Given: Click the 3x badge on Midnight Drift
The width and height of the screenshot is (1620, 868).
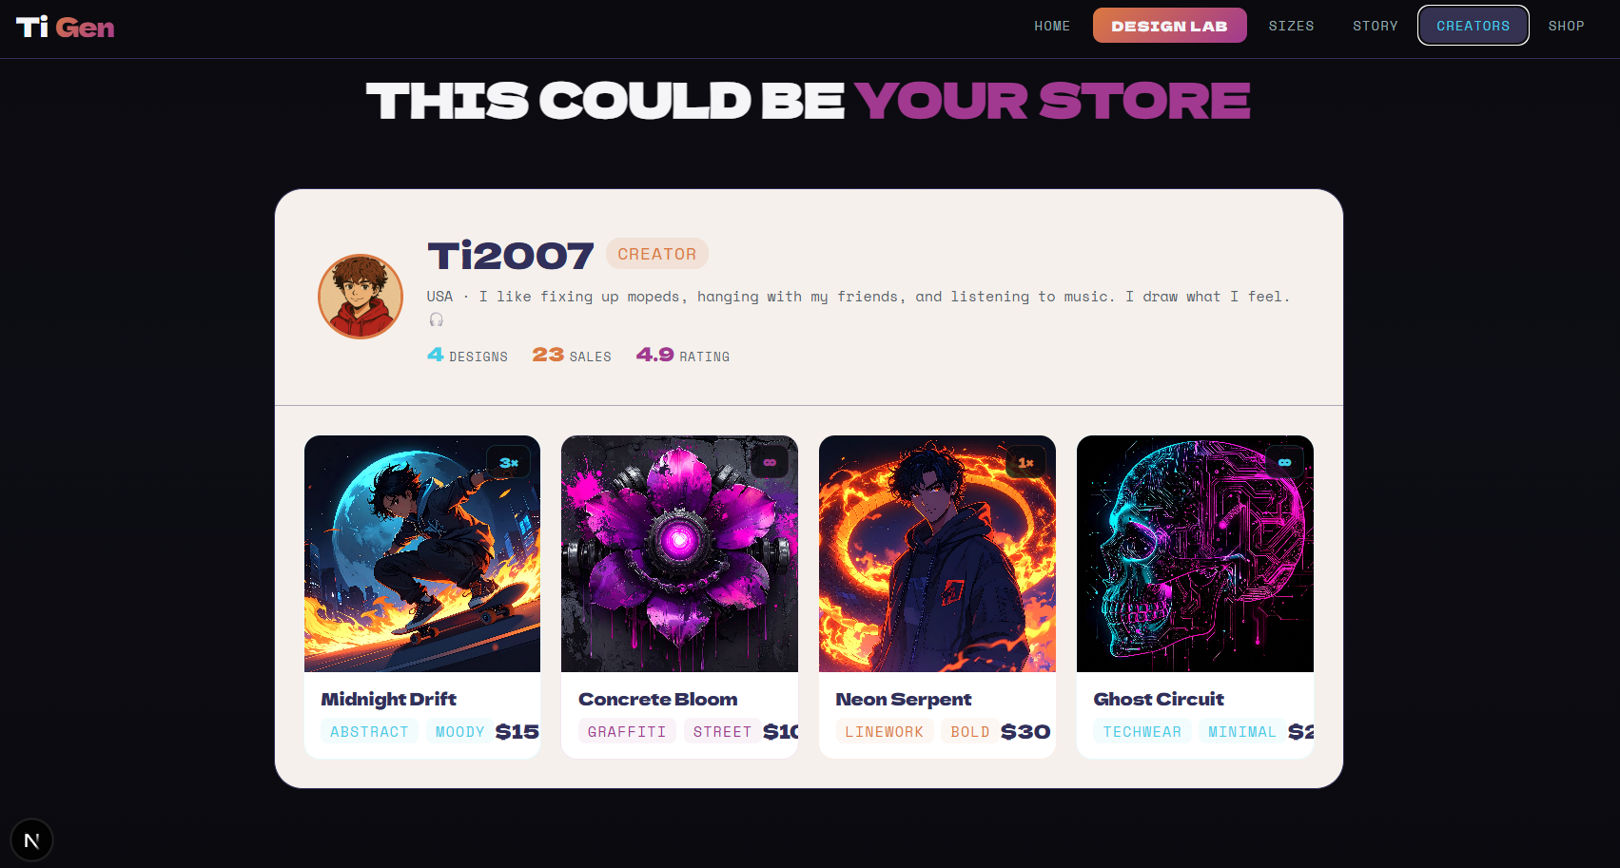Looking at the screenshot, I should [x=509, y=463].
